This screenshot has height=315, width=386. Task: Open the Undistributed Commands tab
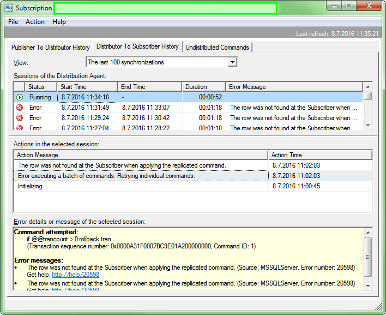(x=217, y=47)
